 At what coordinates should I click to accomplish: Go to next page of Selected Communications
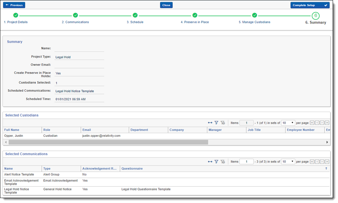322,161
